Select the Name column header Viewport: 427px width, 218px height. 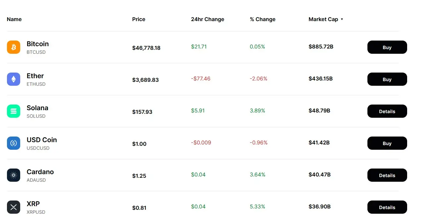coord(14,19)
